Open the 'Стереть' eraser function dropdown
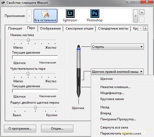Viewport: 154px width, 137px height. tap(117, 47)
